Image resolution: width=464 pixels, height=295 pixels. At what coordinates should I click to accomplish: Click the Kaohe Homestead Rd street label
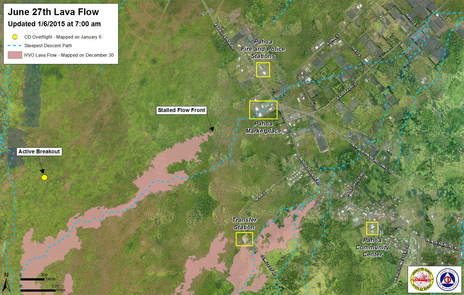coord(402,263)
